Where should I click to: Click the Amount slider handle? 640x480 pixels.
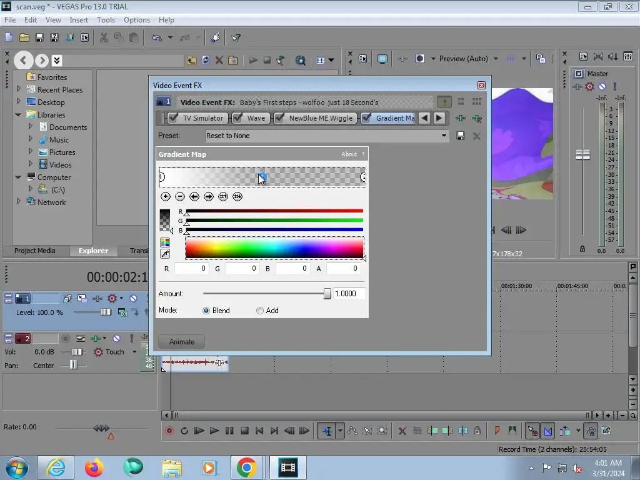[327, 294]
